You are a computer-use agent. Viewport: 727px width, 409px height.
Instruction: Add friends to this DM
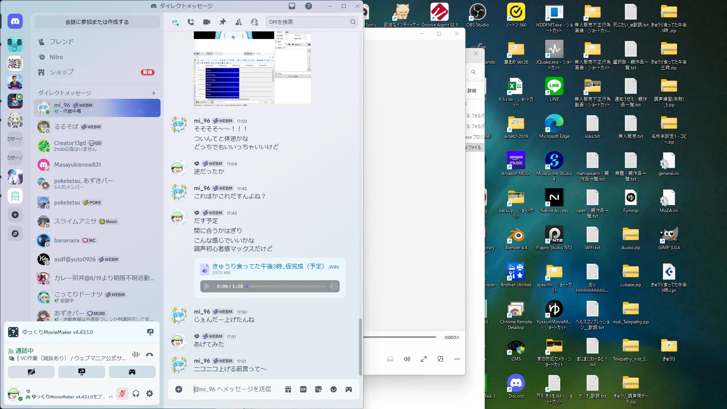point(239,22)
